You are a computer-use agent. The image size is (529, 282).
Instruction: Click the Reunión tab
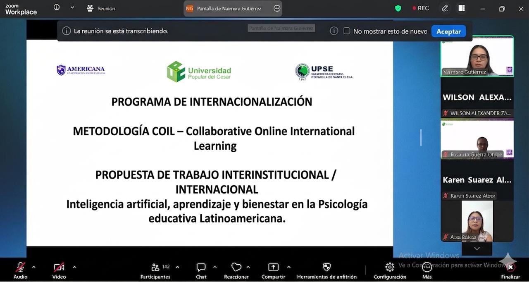[x=101, y=8]
